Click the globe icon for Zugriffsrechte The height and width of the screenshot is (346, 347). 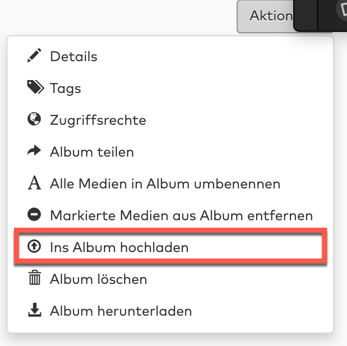[x=34, y=120]
